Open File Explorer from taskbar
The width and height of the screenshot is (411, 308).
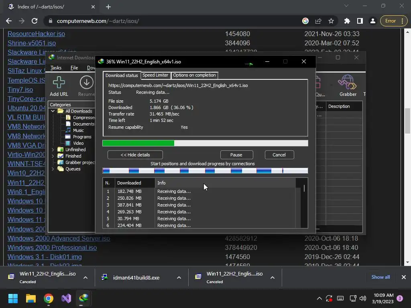(31, 298)
